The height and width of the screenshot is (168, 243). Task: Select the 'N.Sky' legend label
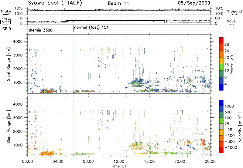tap(6, 12)
